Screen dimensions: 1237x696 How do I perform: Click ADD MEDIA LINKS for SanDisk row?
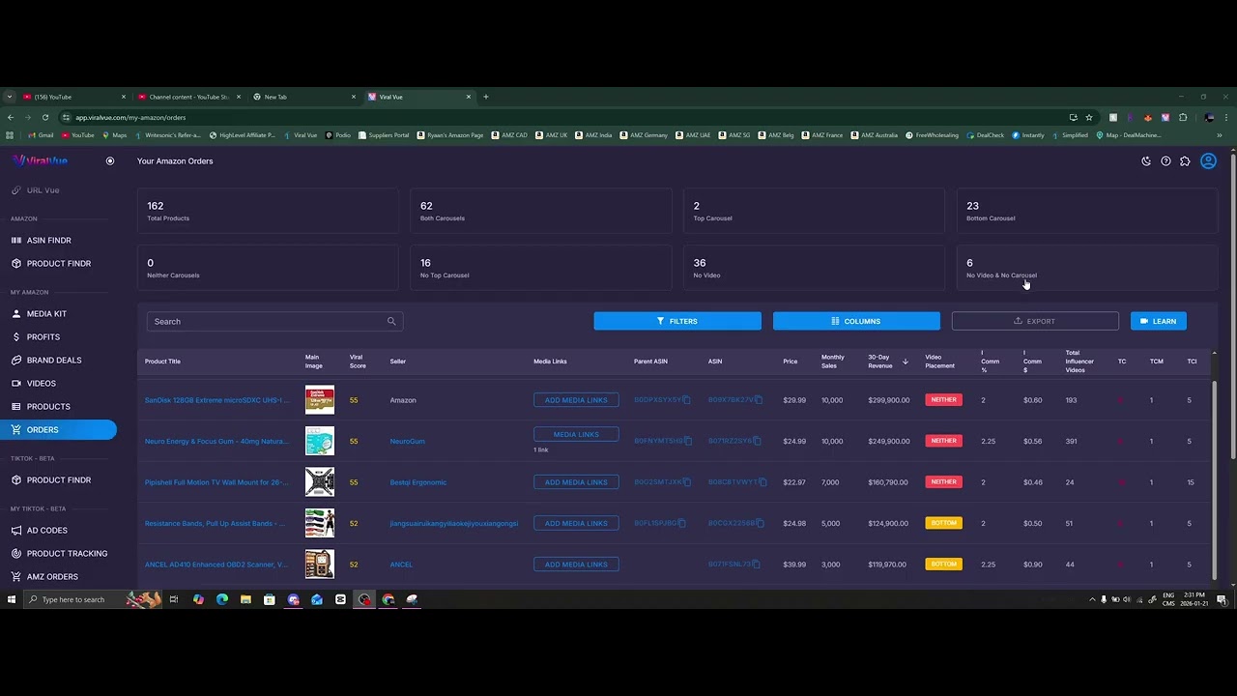pyautogui.click(x=576, y=400)
